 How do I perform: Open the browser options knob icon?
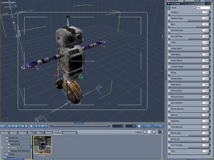(160, 132)
